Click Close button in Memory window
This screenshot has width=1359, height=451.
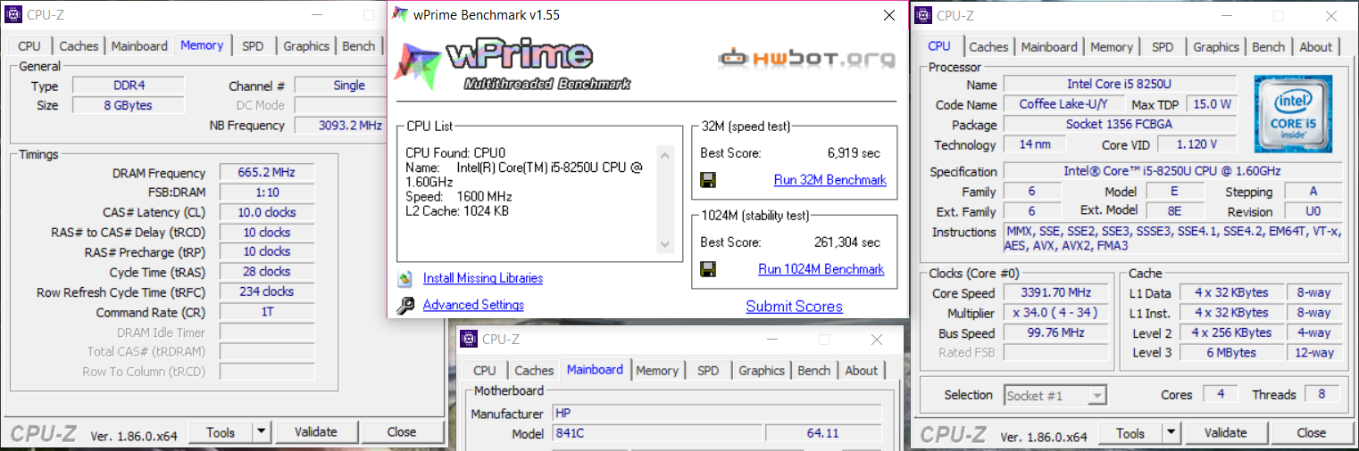click(402, 432)
